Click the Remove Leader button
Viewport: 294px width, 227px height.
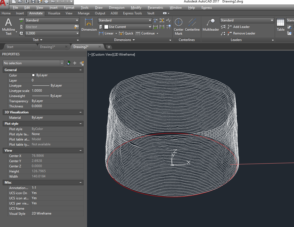(241, 33)
